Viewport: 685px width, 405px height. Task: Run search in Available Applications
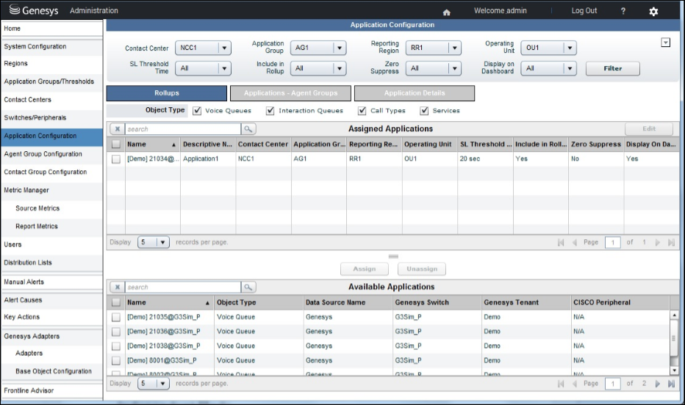[248, 288]
